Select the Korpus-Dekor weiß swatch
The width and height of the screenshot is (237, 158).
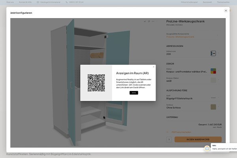(213, 80)
